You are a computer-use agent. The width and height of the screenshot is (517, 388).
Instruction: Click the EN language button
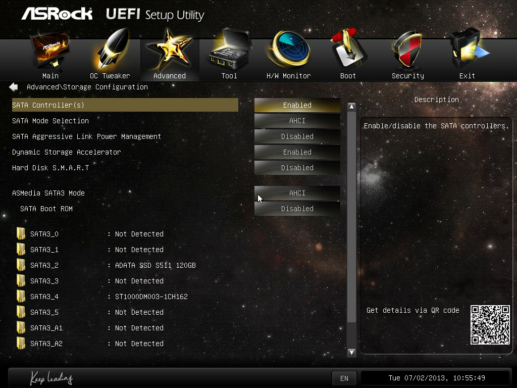344,378
